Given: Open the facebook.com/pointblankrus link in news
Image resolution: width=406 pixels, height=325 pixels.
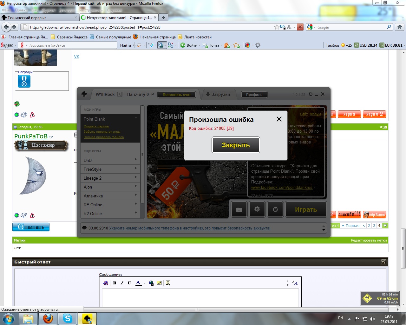Looking at the screenshot, I should (x=282, y=188).
